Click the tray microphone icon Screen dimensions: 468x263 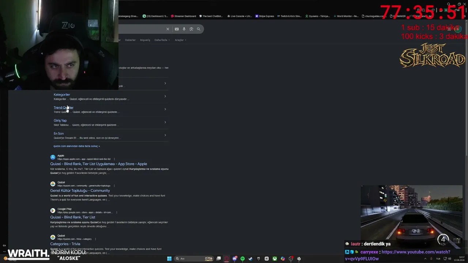coord(431,259)
